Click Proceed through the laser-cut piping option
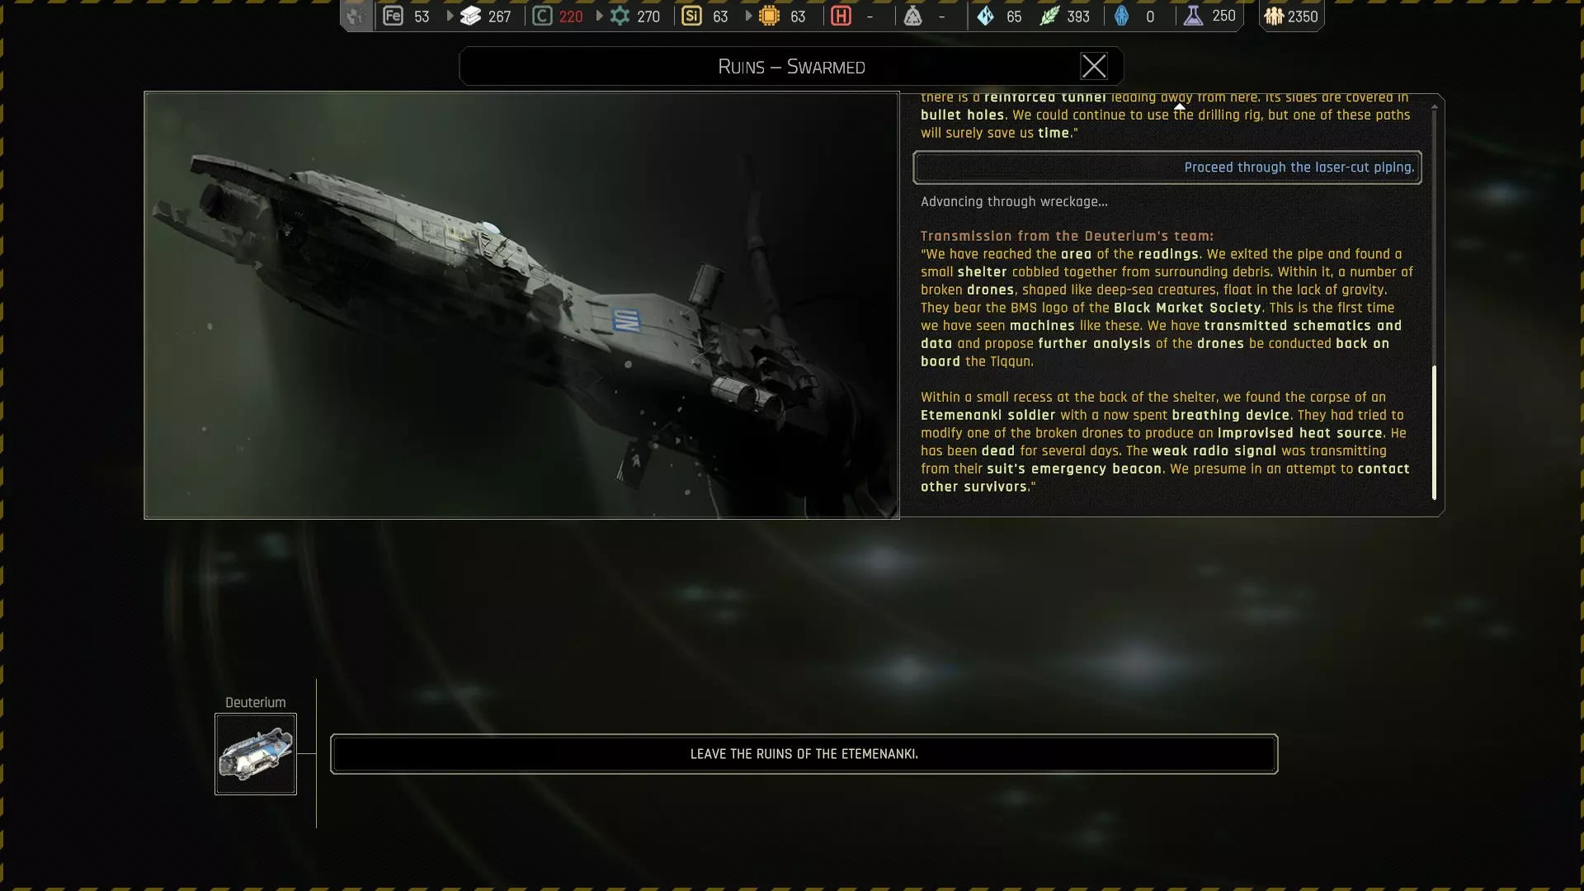 click(x=1167, y=167)
